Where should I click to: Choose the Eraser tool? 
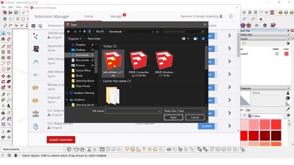tap(9, 39)
